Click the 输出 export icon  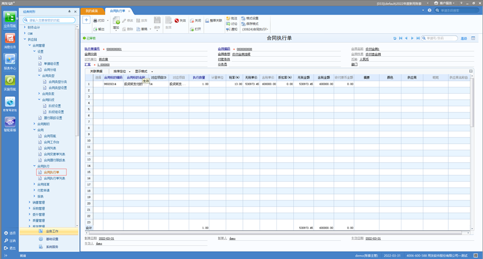(x=95, y=29)
